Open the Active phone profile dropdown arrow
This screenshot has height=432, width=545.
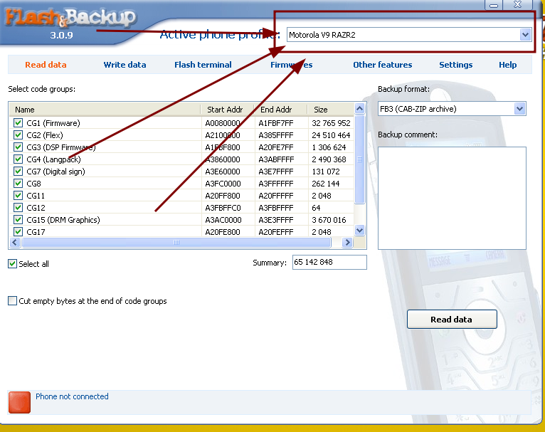525,35
